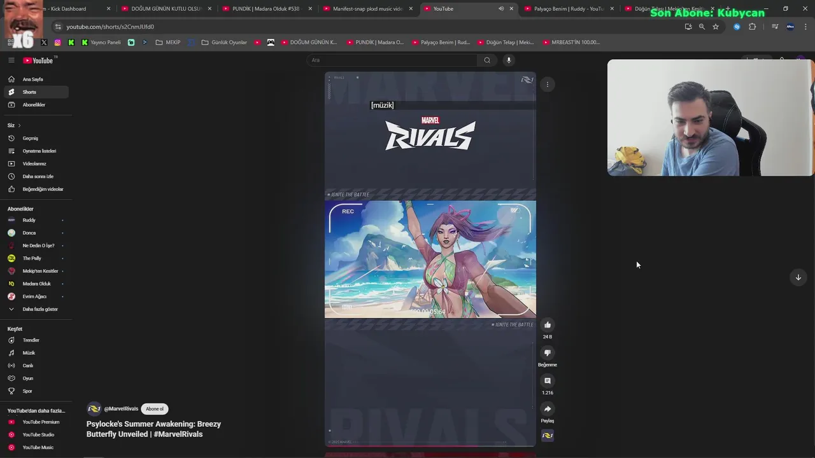The width and height of the screenshot is (815, 458).
Task: Open Müzik in Keşfet section
Action: [36, 353]
